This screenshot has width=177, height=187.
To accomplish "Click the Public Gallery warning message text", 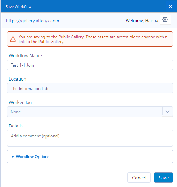I will [x=93, y=39].
